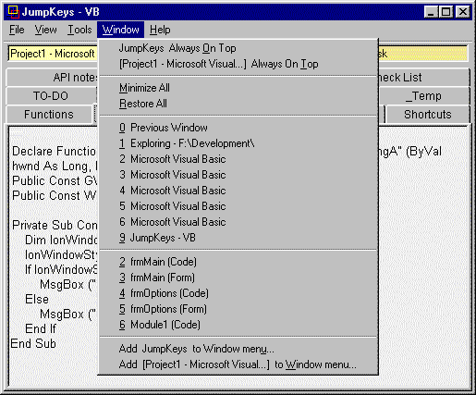The image size is (476, 395).
Task: Open frmMain (Form) window
Action: (238, 278)
